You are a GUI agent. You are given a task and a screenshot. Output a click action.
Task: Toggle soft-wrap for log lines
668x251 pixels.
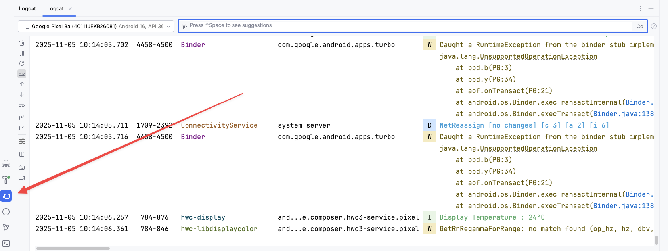point(22,105)
